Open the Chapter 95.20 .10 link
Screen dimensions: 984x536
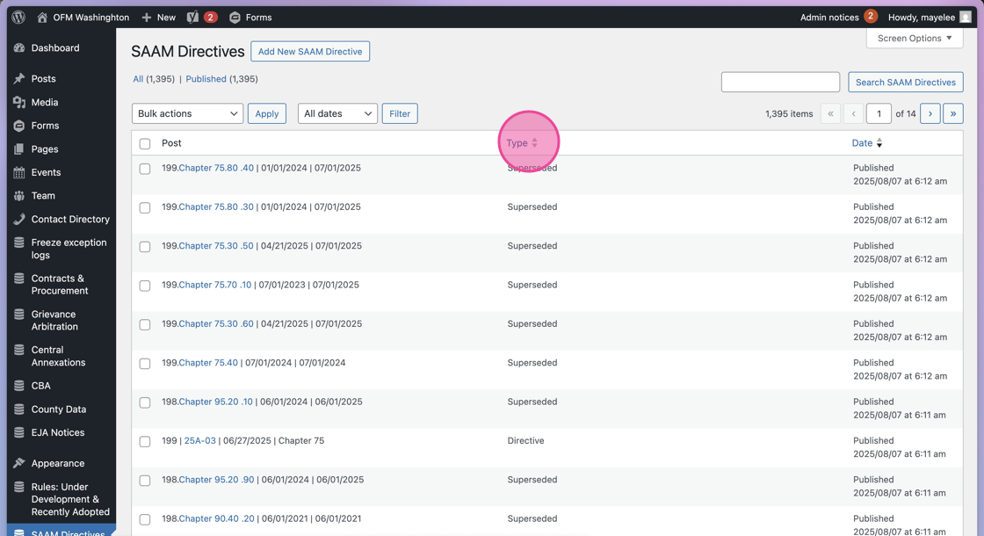216,402
